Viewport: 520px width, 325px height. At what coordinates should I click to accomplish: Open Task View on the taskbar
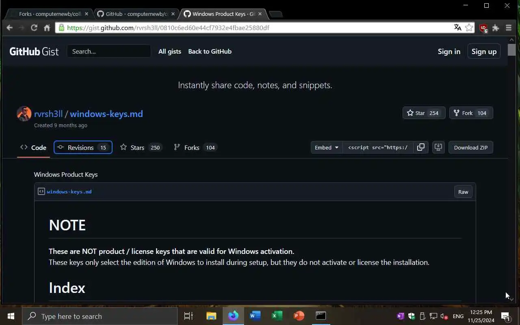click(188, 316)
